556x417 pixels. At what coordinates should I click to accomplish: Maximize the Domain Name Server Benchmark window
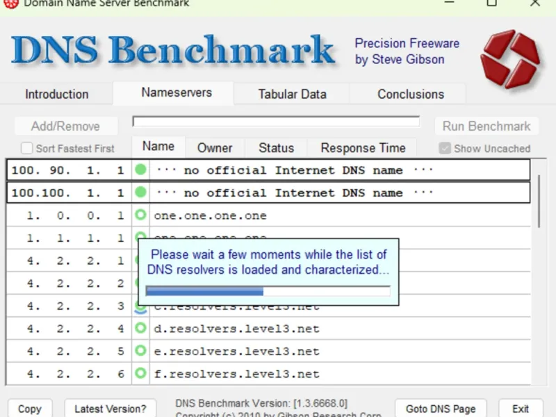(491, 3)
